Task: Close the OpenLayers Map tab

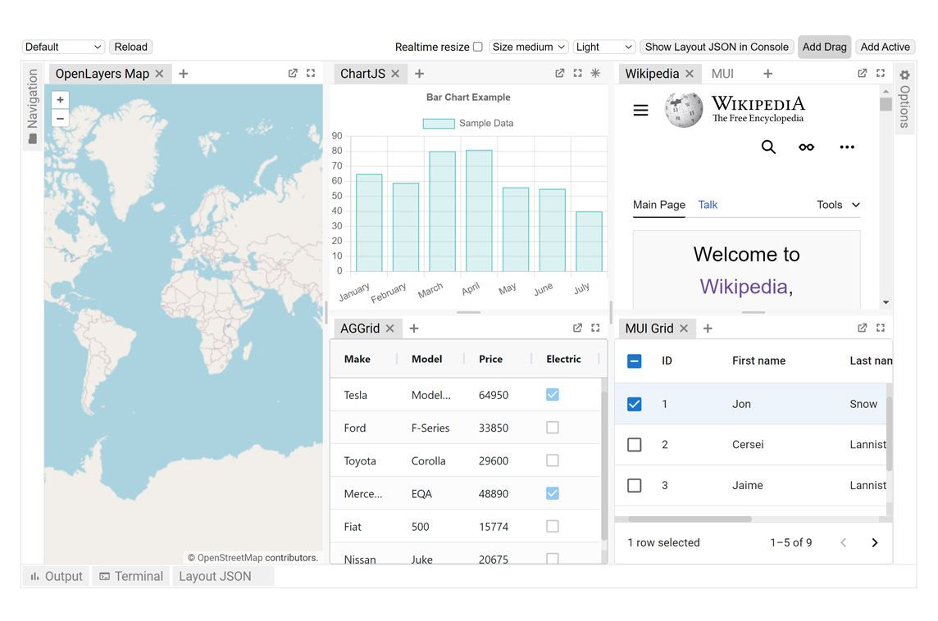Action: pyautogui.click(x=159, y=74)
